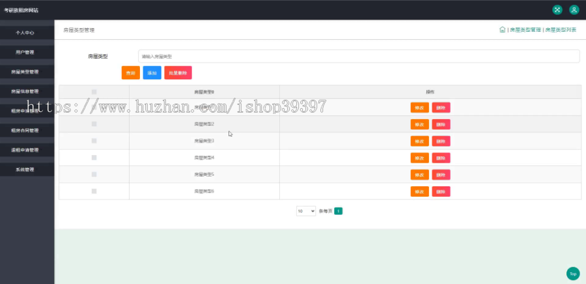Click the 房屋类型列表 breadcrumb link

tap(561, 30)
